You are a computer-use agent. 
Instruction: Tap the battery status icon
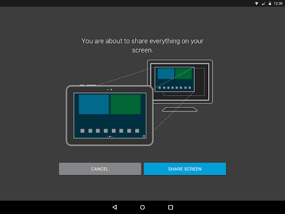pyautogui.click(x=270, y=3)
